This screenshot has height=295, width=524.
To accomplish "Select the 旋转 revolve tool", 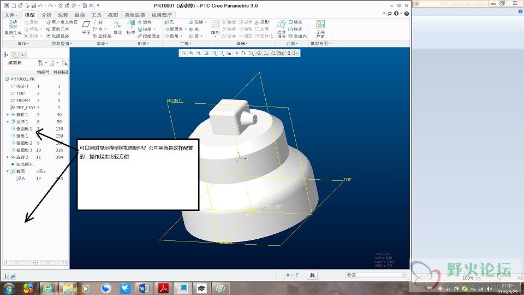I will click(x=144, y=22).
